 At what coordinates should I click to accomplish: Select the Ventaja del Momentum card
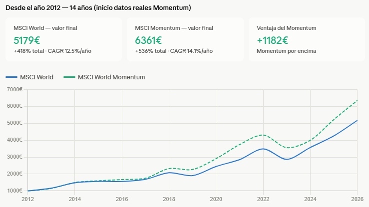coord(307,39)
